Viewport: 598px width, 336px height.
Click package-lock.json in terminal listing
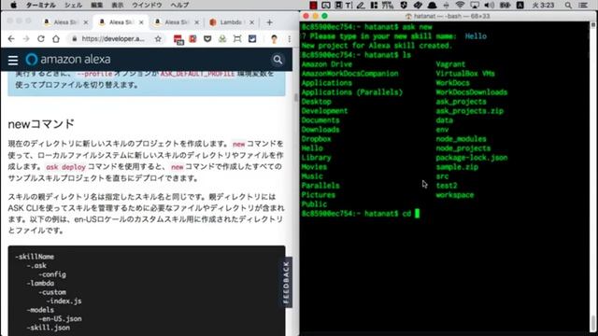tap(472, 158)
